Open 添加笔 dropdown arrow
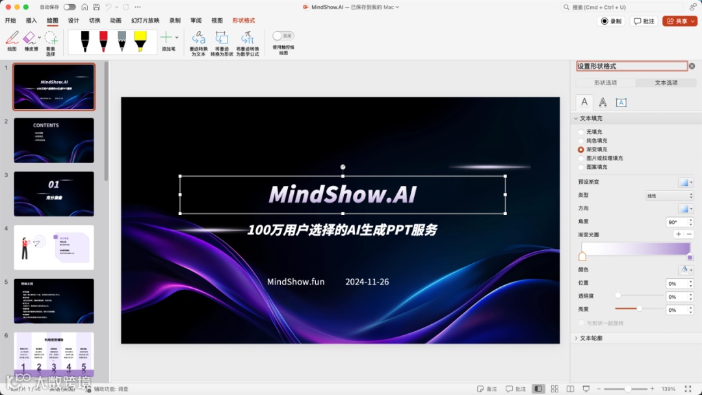Screen dimensions: 702x395 coord(177,38)
